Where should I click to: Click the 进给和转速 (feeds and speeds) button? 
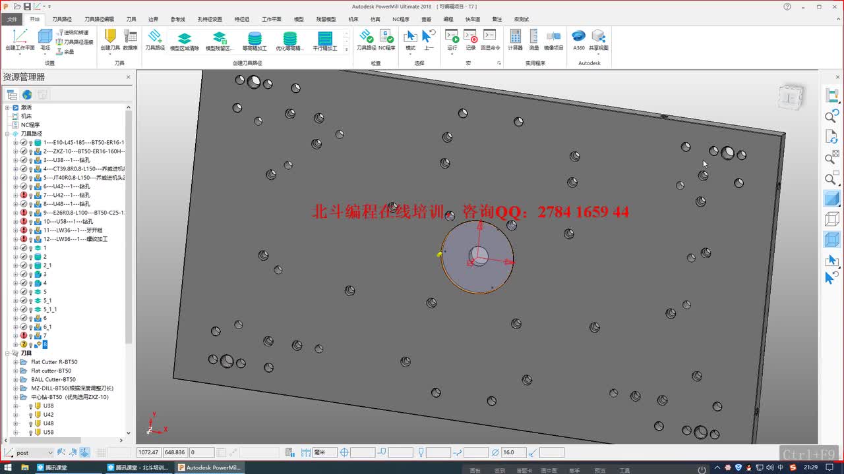(x=73, y=32)
